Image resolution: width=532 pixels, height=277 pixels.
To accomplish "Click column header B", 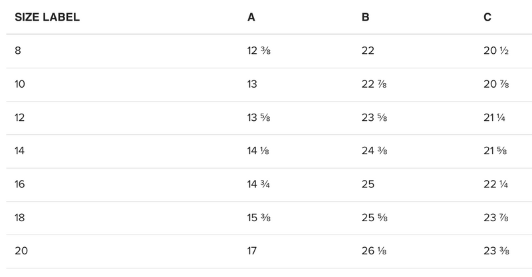I will (x=365, y=17).
